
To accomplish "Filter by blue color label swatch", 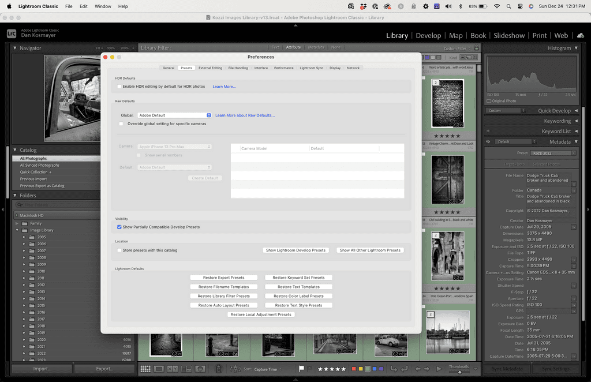I will tap(374, 369).
